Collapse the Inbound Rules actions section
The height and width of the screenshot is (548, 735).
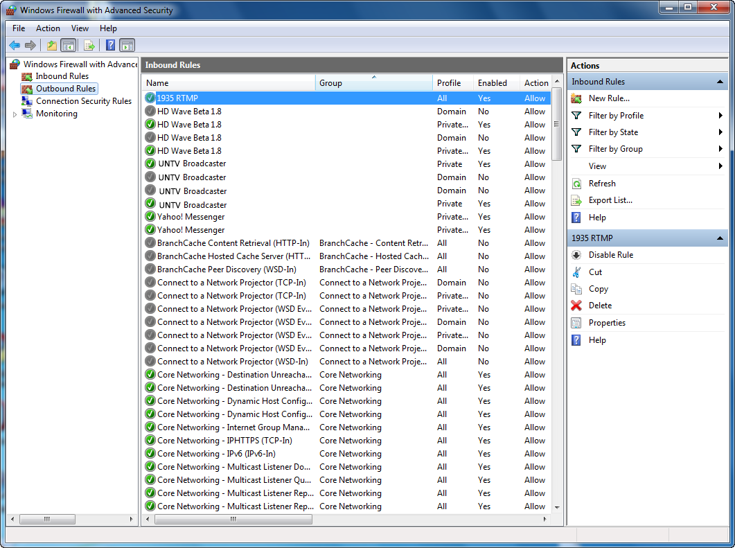720,82
